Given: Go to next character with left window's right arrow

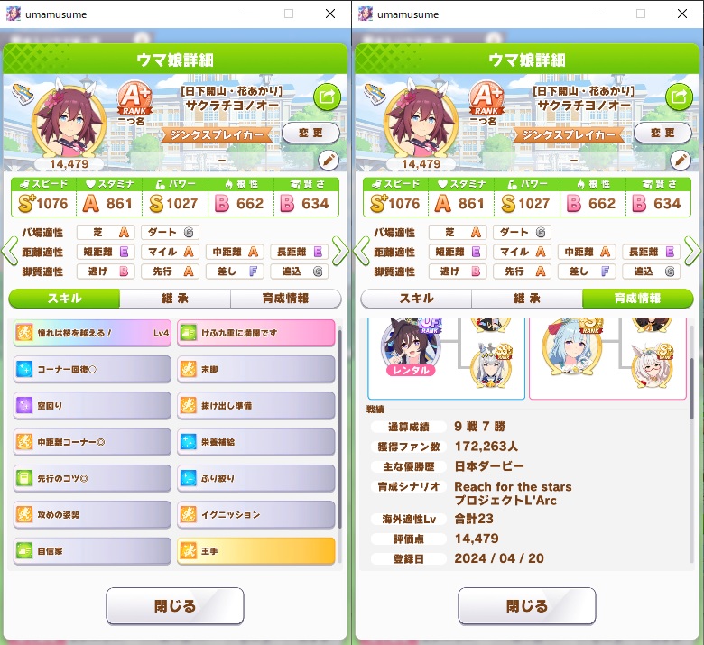Looking at the screenshot, I should 340,251.
